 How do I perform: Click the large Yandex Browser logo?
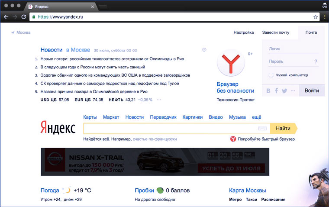point(231,63)
